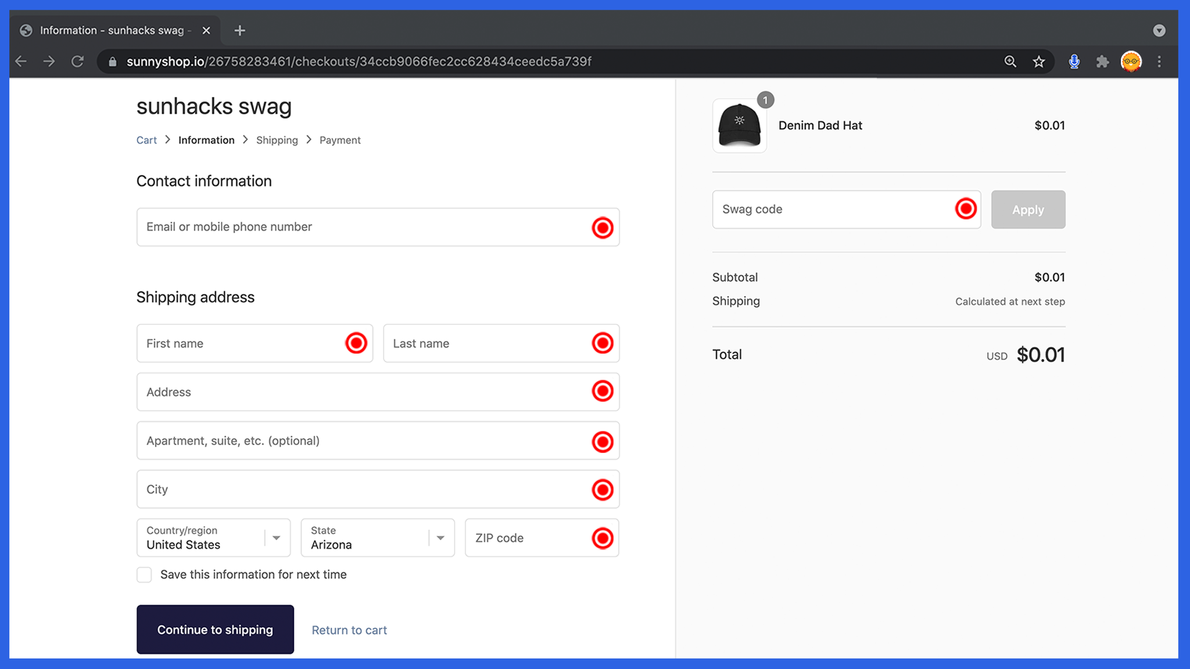The image size is (1190, 669).
Task: Expand the tab search dropdown arrow
Action: click(1159, 30)
